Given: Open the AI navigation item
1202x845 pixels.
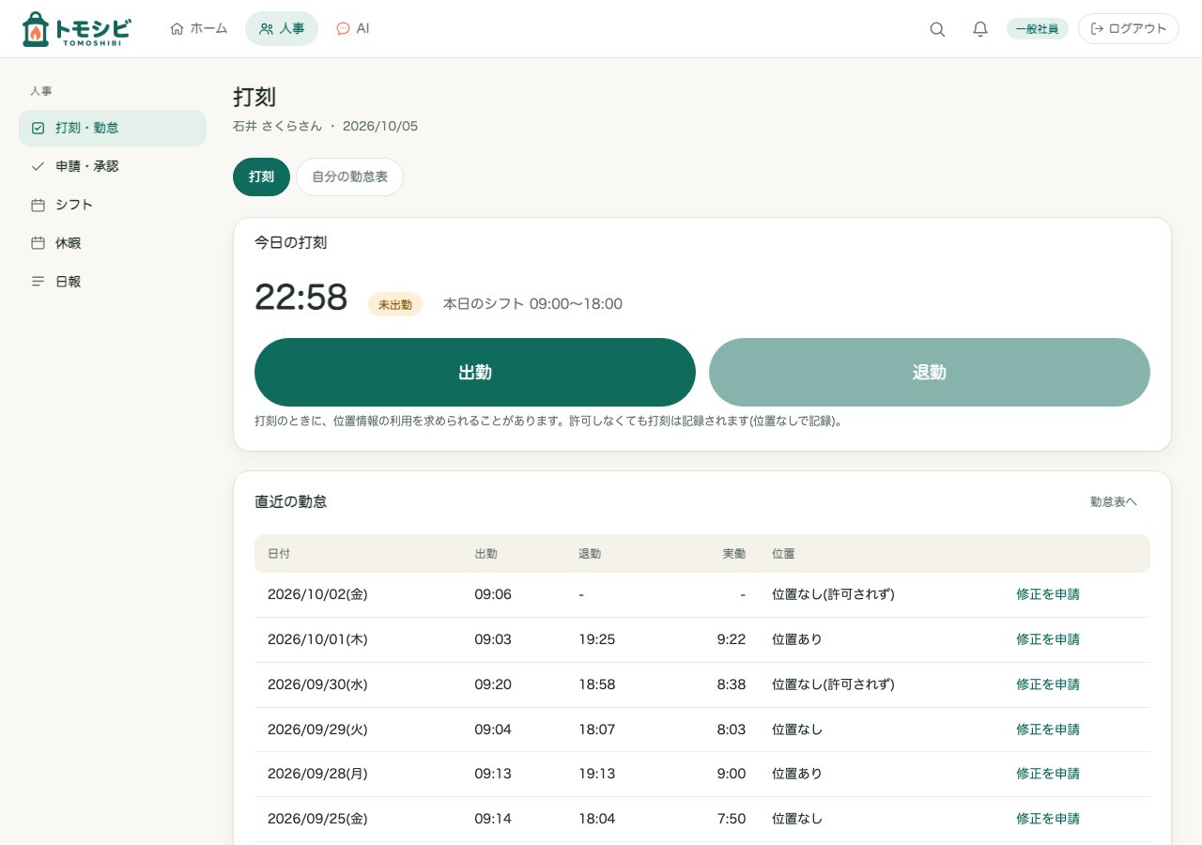Looking at the screenshot, I should click(x=353, y=28).
